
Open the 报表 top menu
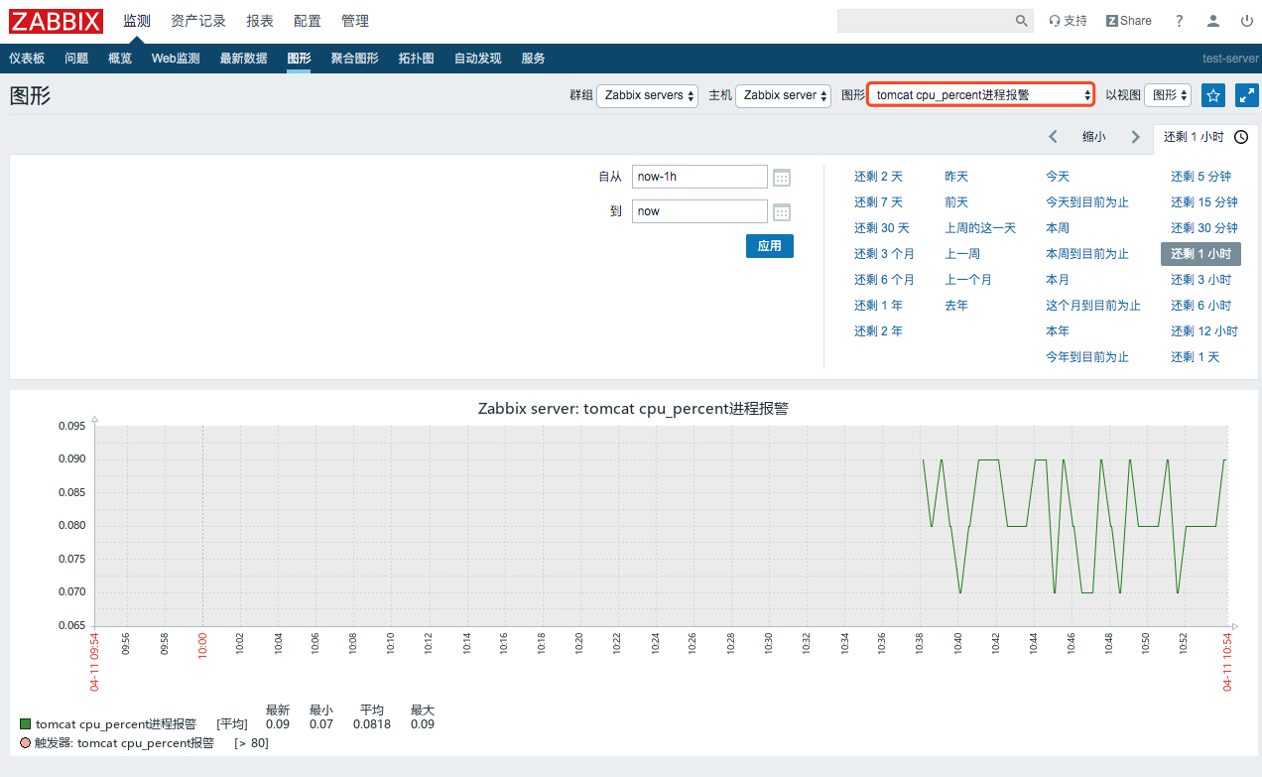click(260, 21)
